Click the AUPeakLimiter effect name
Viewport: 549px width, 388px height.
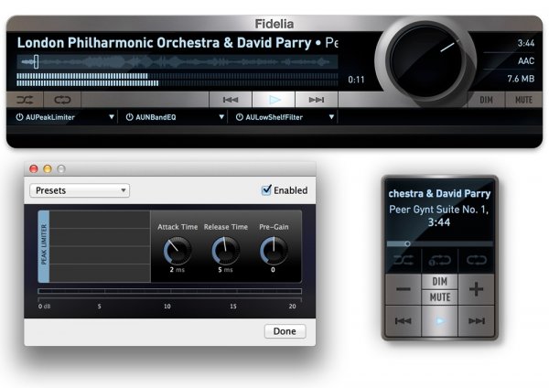tap(50, 117)
